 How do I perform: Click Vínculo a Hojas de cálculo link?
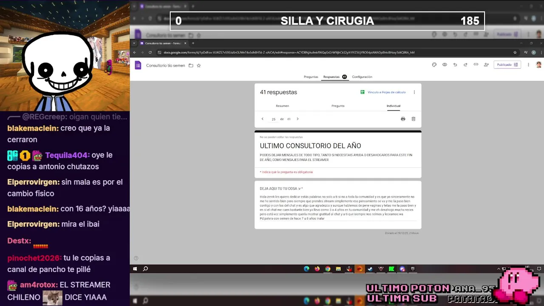pos(383,92)
